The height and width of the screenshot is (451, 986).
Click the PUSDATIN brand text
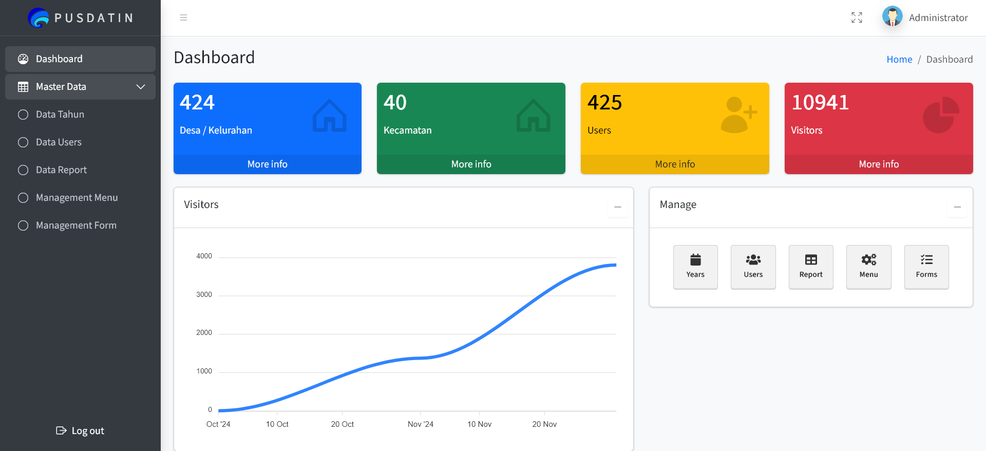pyautogui.click(x=94, y=18)
